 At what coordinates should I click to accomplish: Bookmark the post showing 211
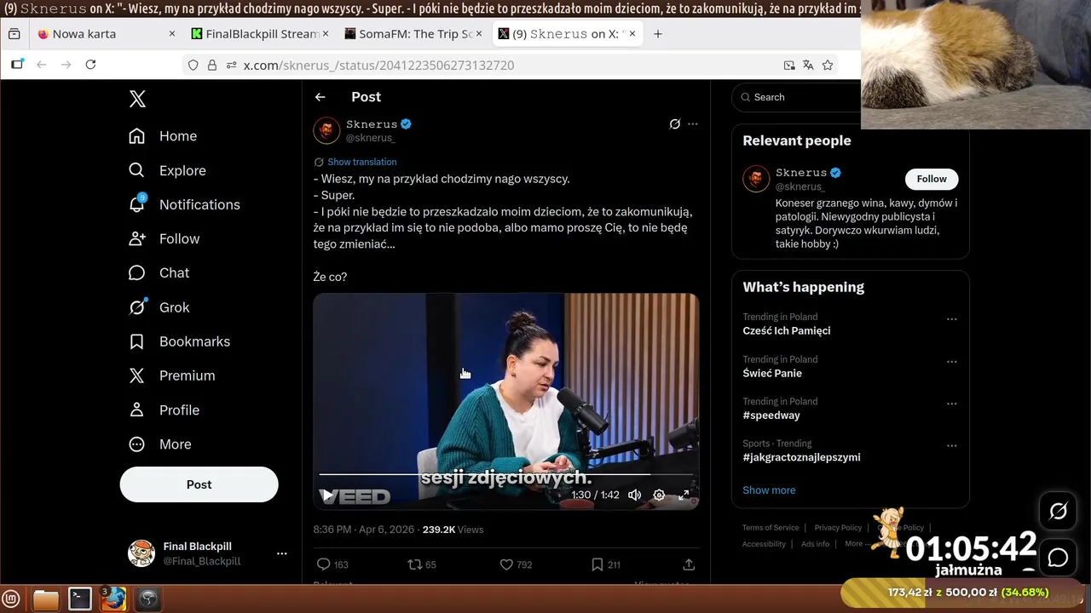[x=597, y=564]
